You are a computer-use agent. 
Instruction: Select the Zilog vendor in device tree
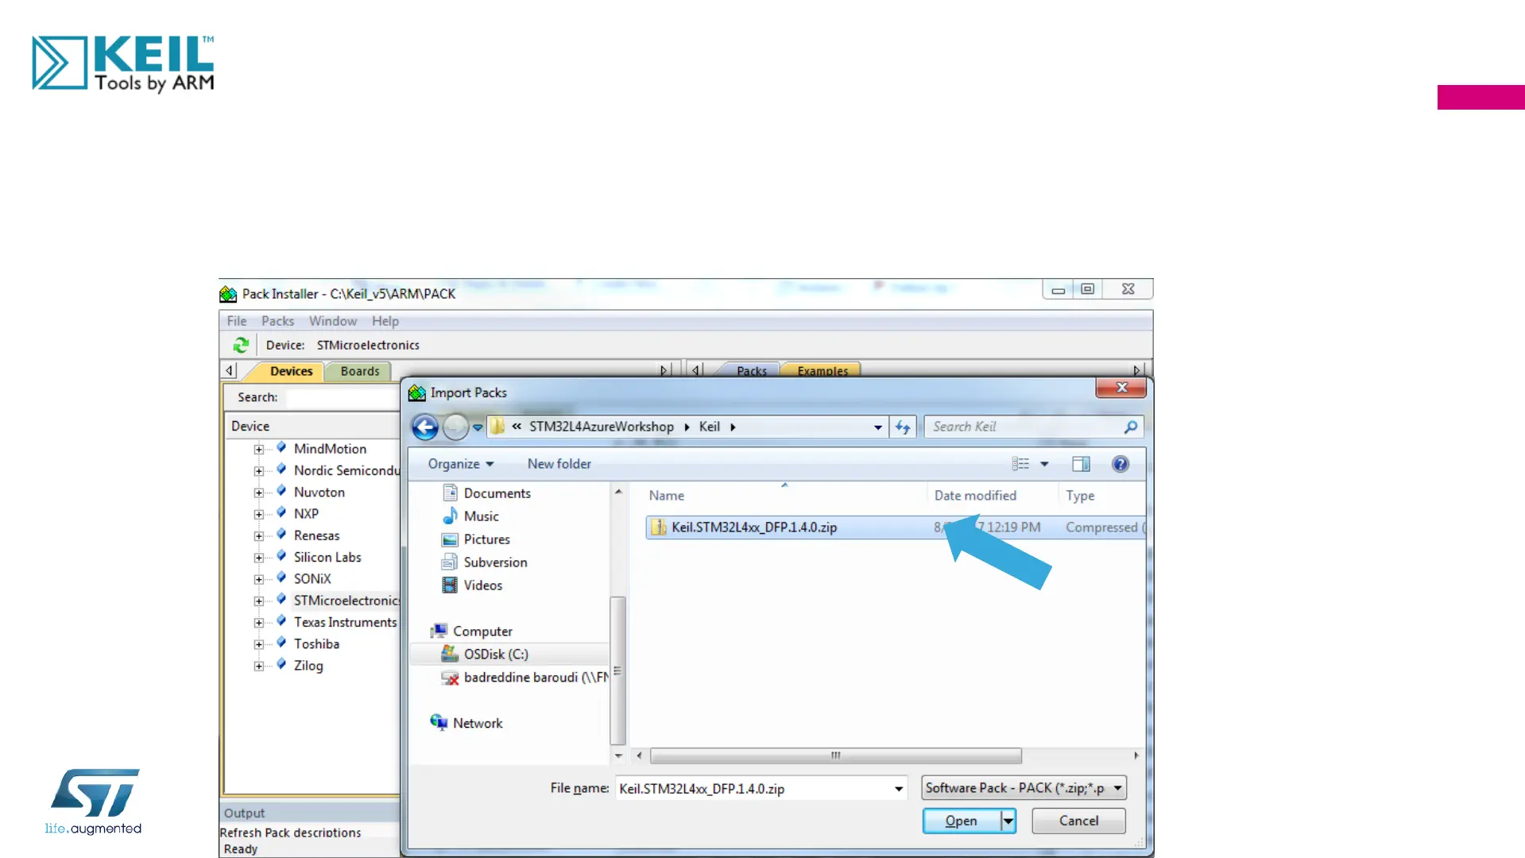coord(308,666)
